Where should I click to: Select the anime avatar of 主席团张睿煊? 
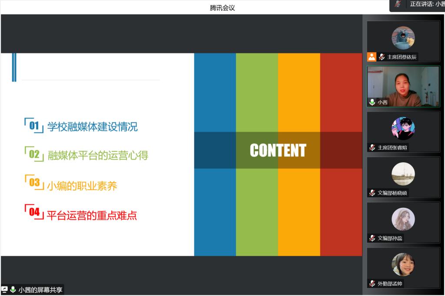point(403,128)
